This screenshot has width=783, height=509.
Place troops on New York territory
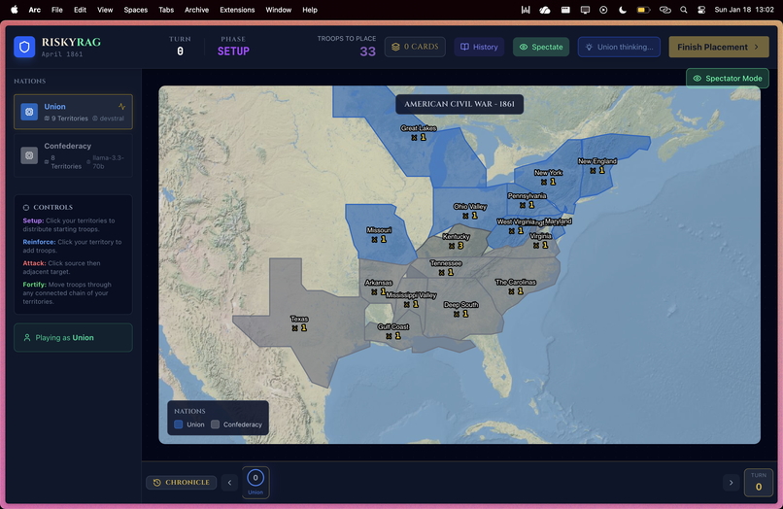(548, 178)
